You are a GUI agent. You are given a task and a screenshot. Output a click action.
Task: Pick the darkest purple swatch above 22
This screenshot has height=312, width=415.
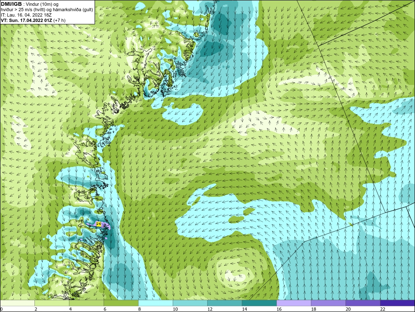tap(398, 303)
